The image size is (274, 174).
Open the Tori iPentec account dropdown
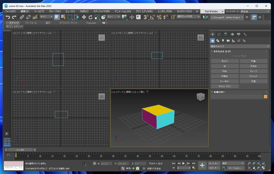tap(212, 12)
